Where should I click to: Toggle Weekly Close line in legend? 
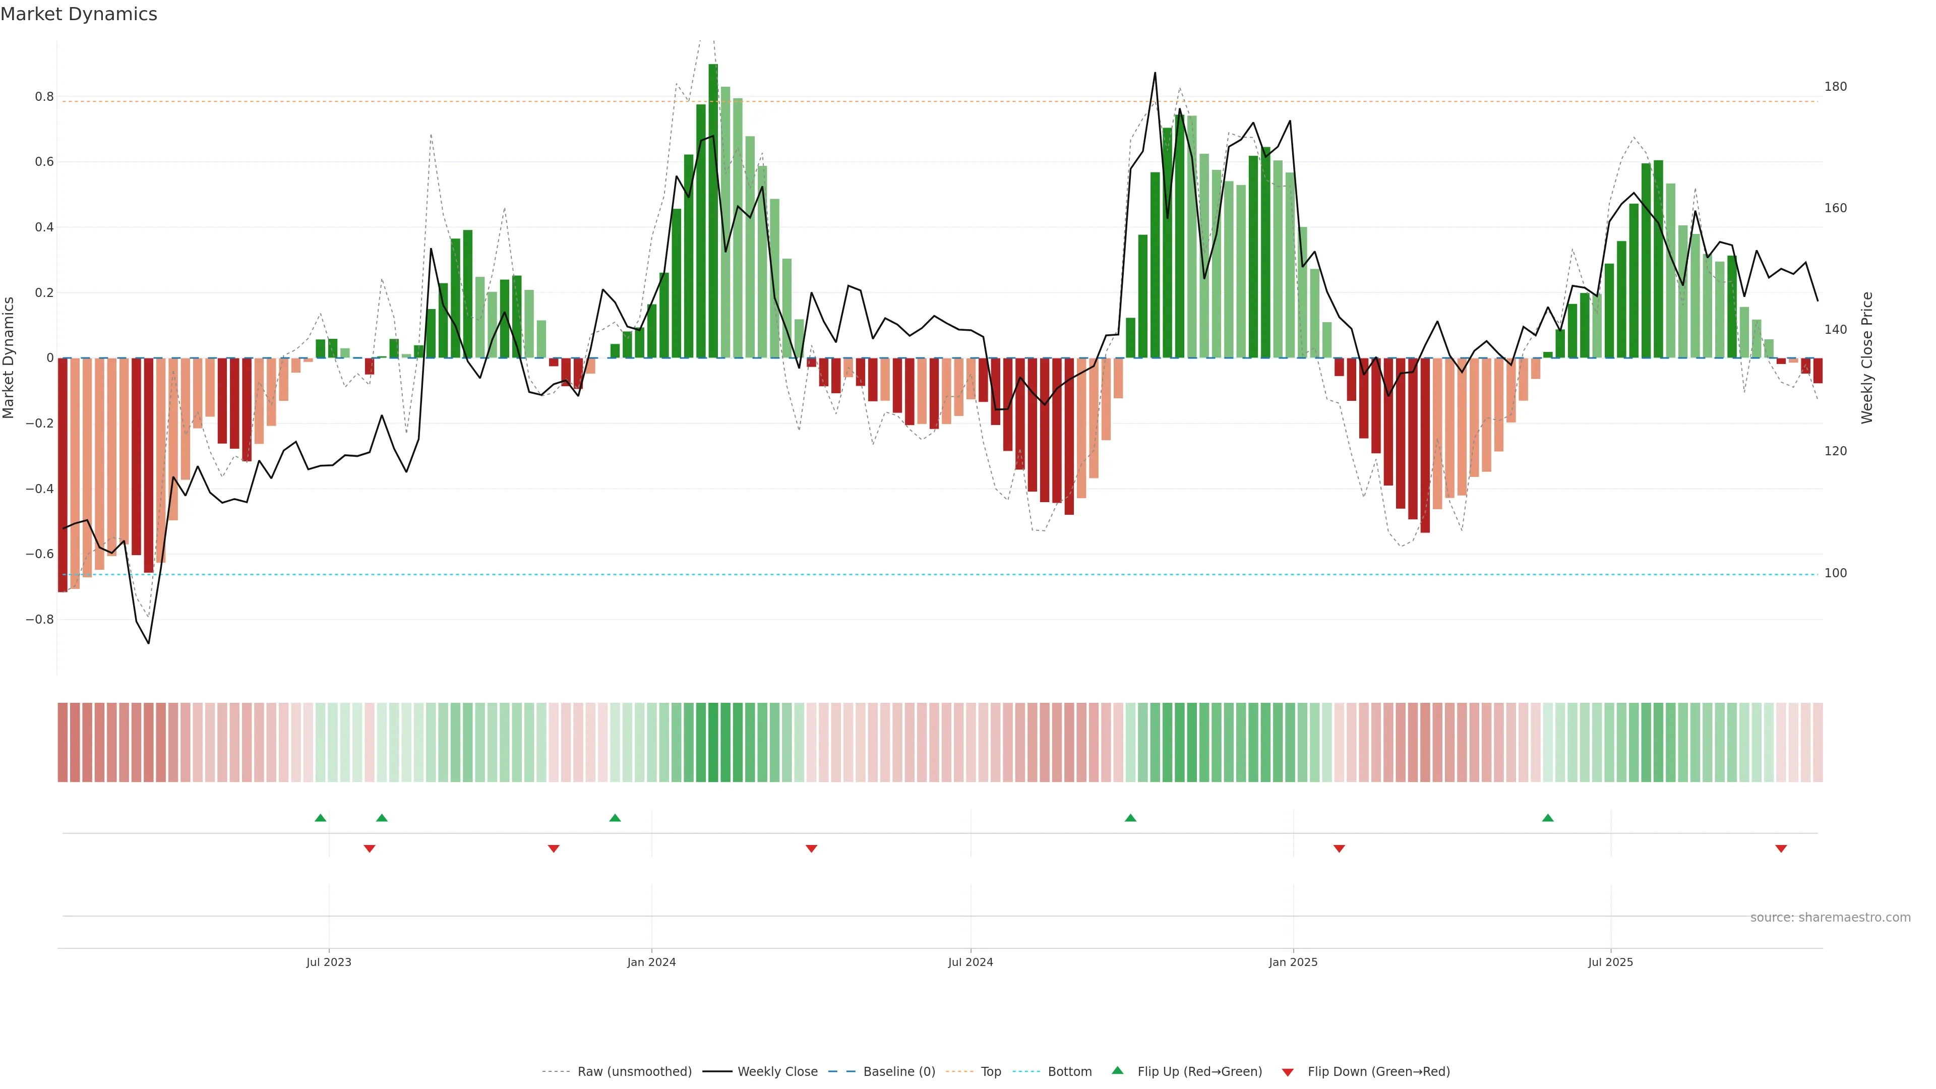[777, 1072]
